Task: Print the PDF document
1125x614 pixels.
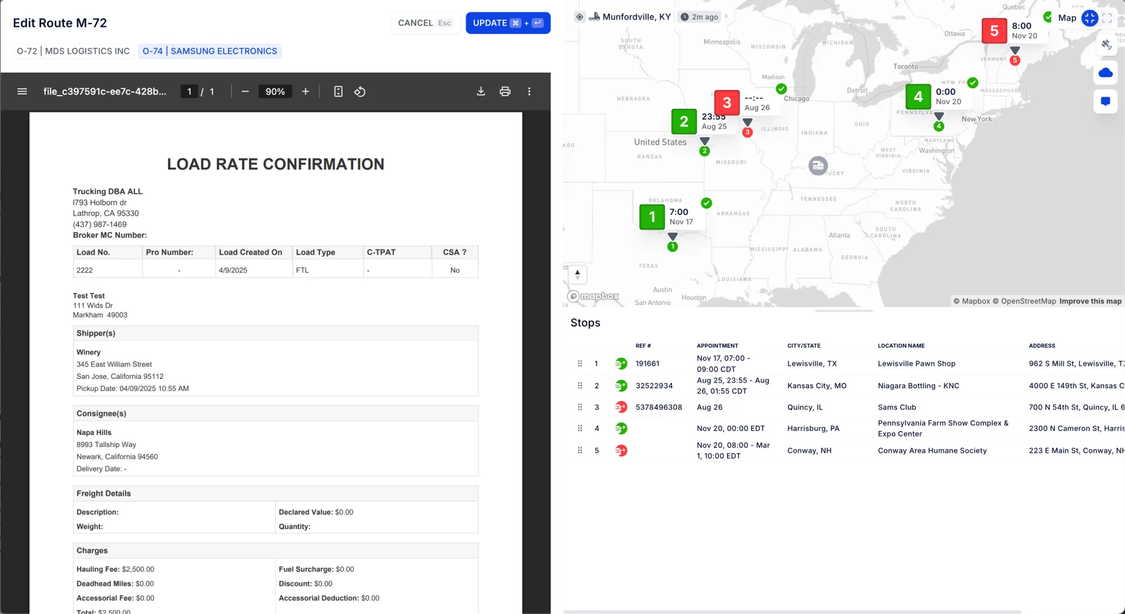Action: [505, 91]
